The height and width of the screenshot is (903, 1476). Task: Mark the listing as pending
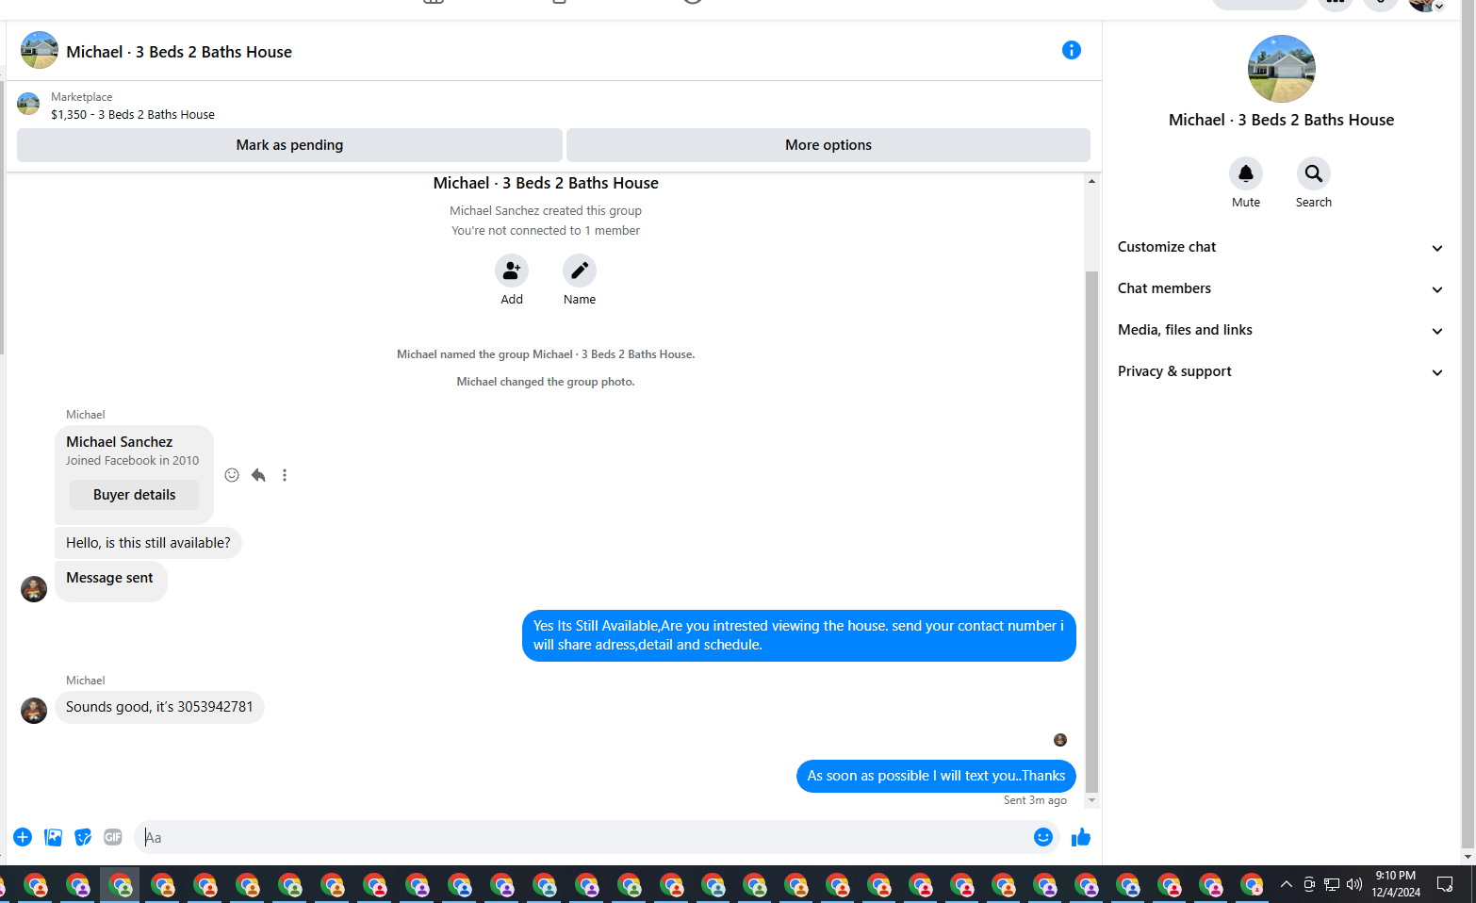pos(289,145)
